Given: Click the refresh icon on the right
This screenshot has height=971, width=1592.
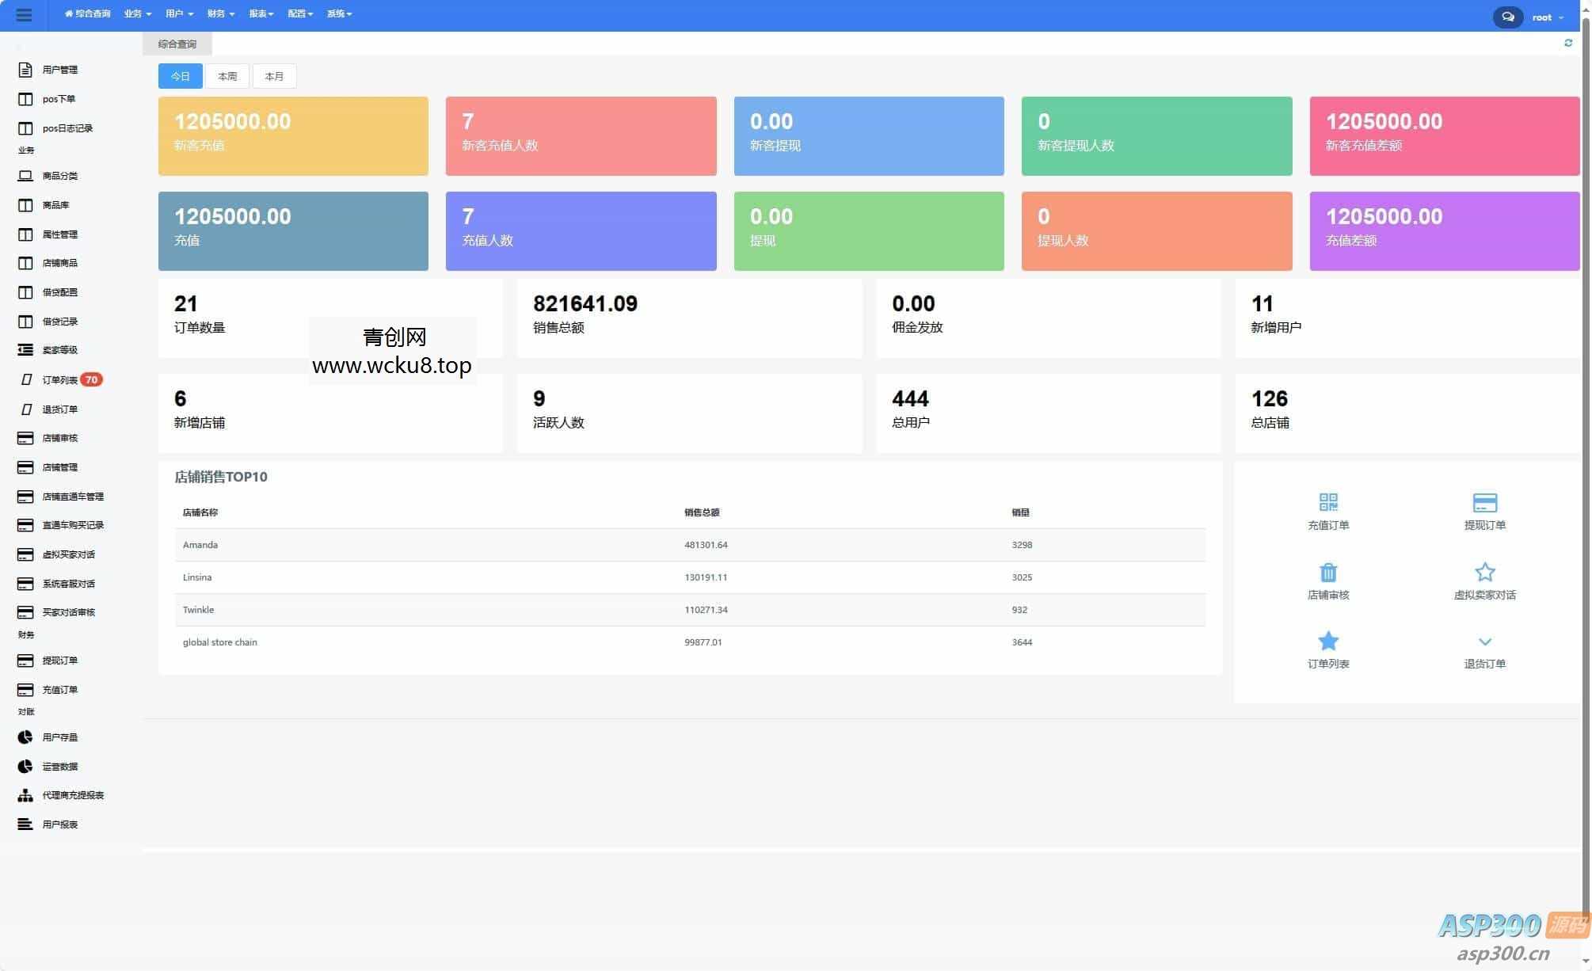Looking at the screenshot, I should pyautogui.click(x=1567, y=43).
